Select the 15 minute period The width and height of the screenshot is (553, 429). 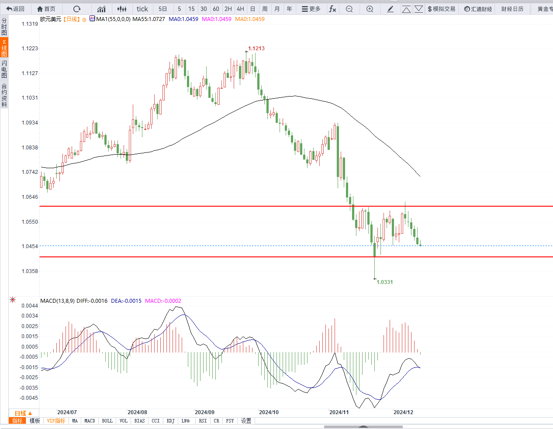tap(191, 9)
